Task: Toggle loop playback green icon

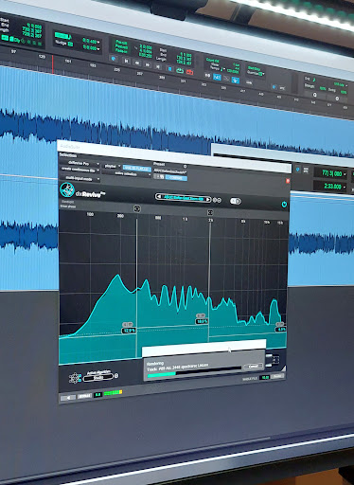Action: (x=180, y=71)
